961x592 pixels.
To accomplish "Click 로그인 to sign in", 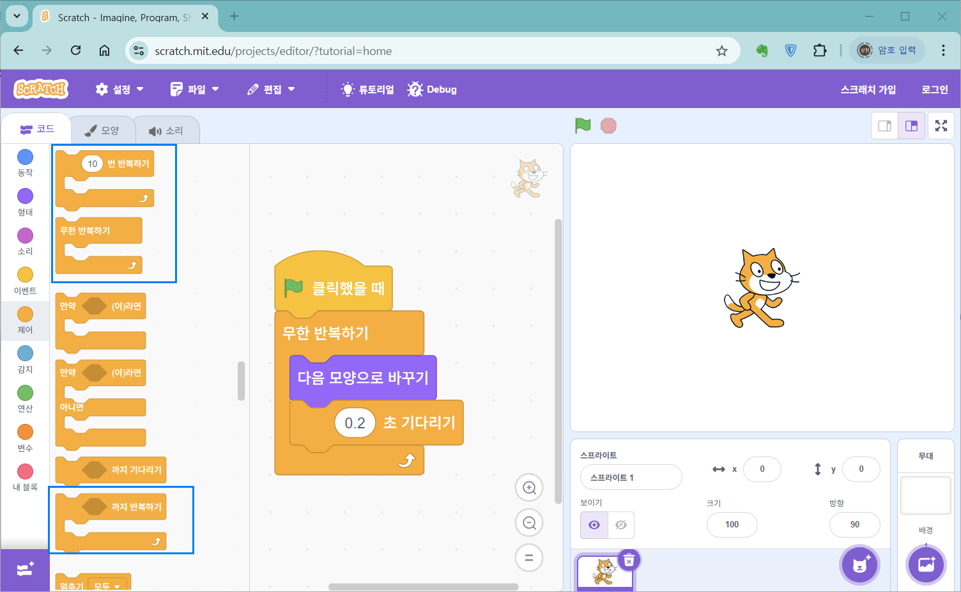I will [x=934, y=90].
